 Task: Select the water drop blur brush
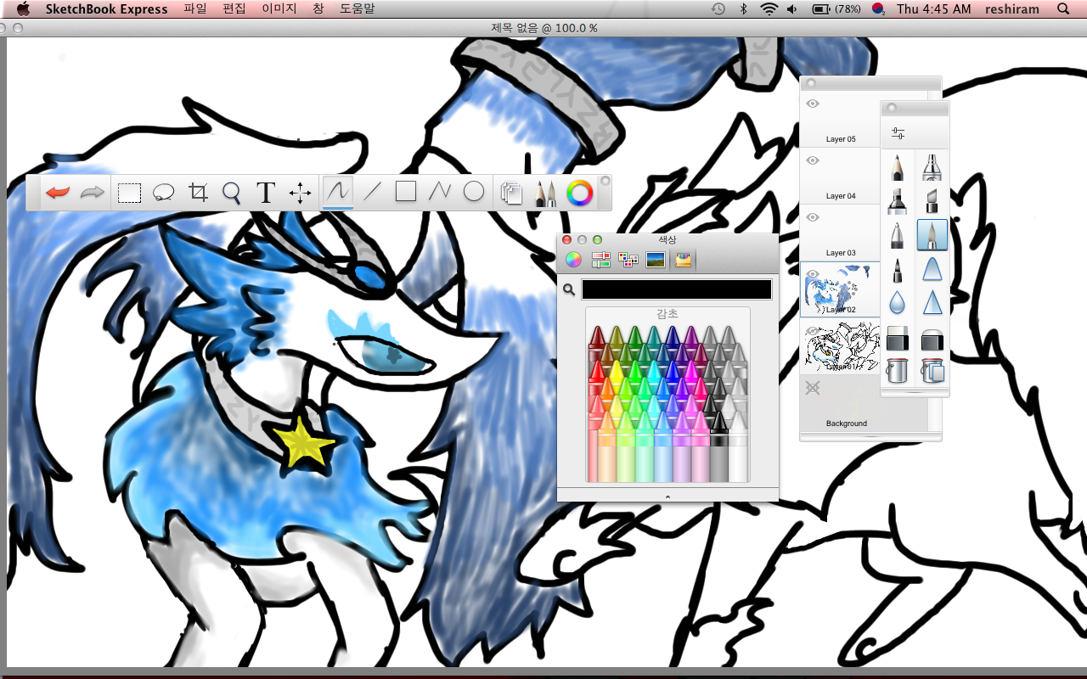(x=898, y=303)
